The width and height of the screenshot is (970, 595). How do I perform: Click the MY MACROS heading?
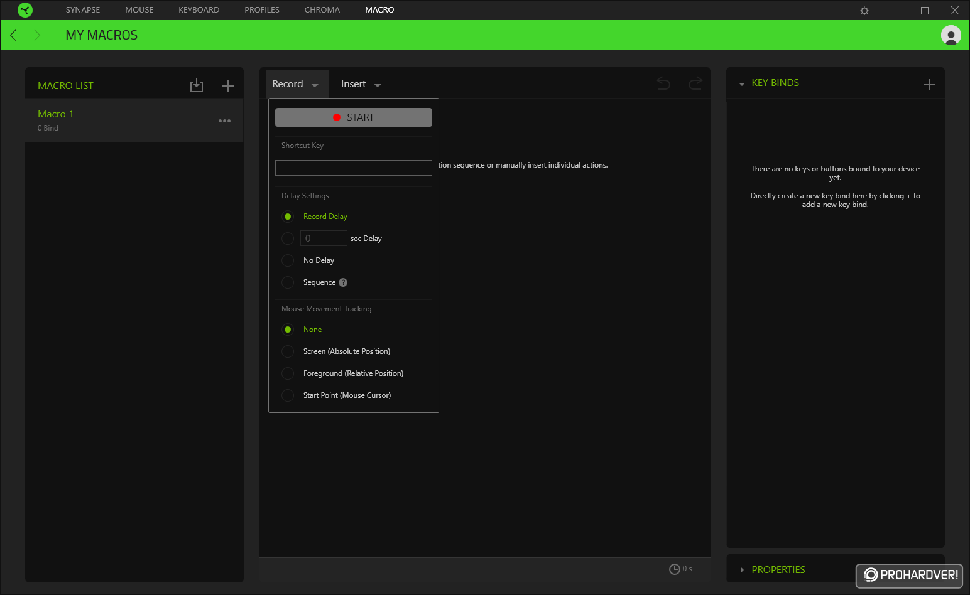point(101,35)
